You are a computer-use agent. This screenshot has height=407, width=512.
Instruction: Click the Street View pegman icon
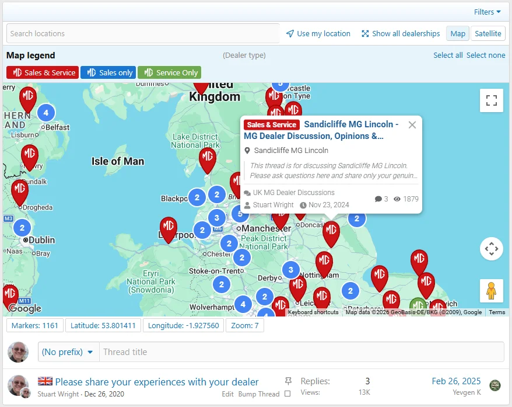point(492,291)
